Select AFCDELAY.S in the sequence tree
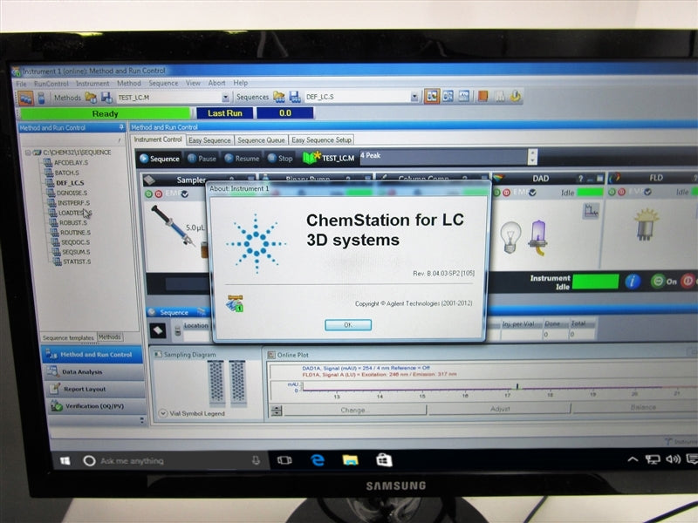This screenshot has width=698, height=523. coord(71,163)
